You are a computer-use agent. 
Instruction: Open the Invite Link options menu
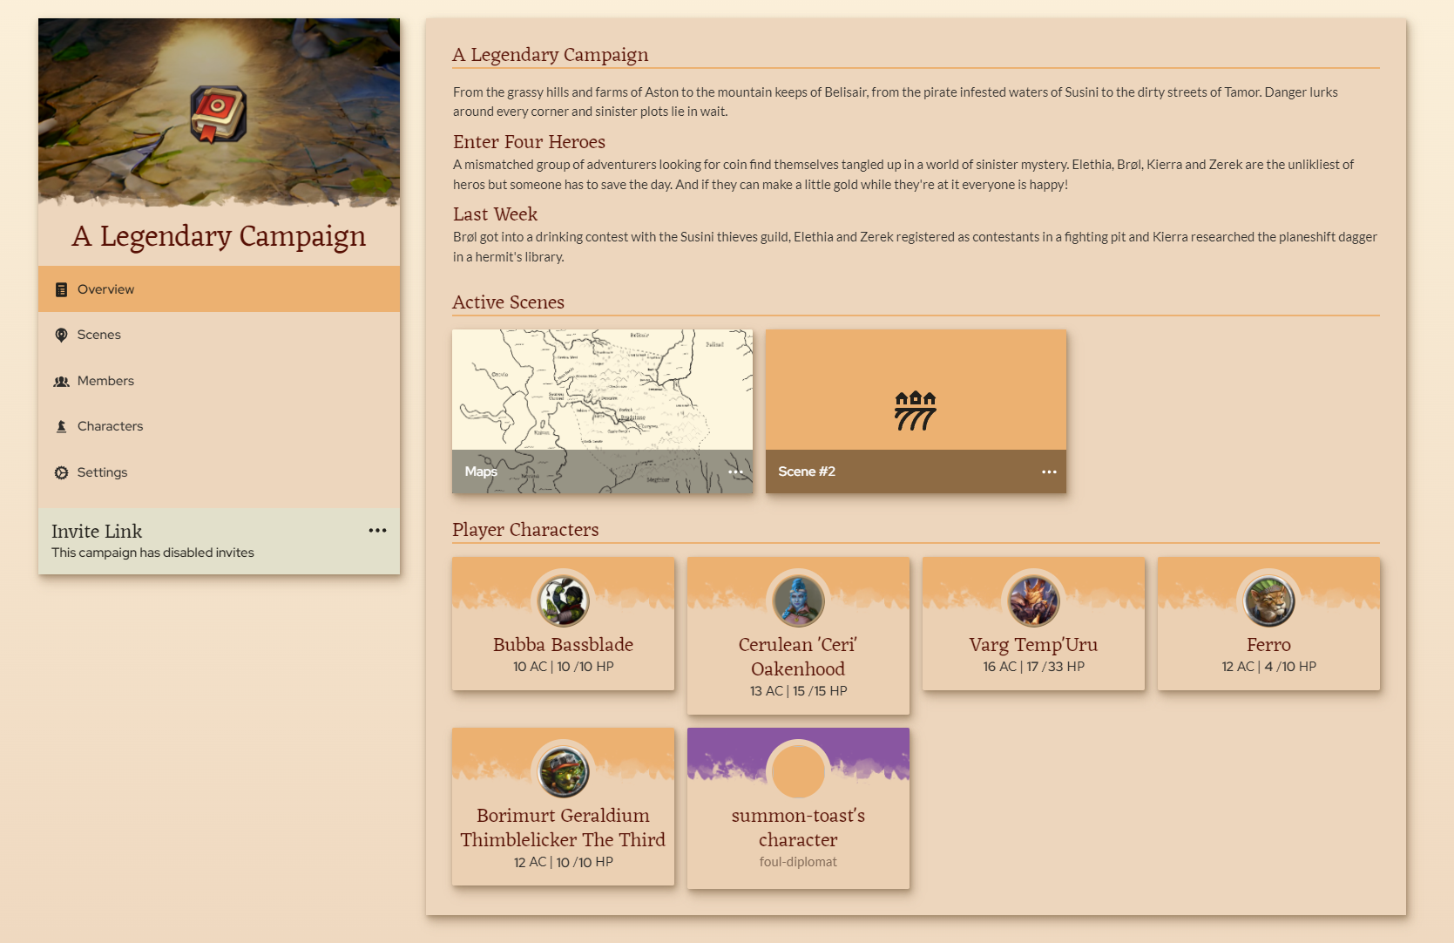(x=377, y=531)
